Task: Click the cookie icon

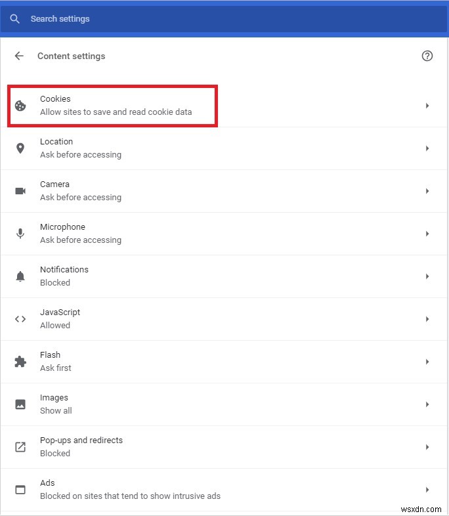Action: [x=20, y=106]
